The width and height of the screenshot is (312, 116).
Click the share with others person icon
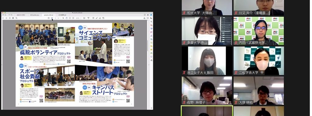pyautogui.click(x=151, y=18)
